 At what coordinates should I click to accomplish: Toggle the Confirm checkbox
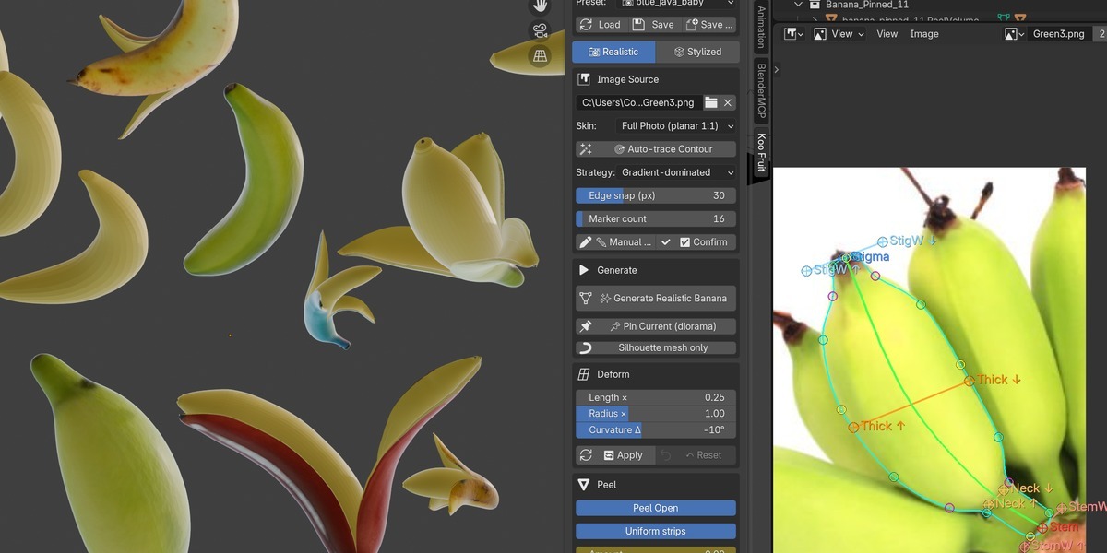[684, 242]
